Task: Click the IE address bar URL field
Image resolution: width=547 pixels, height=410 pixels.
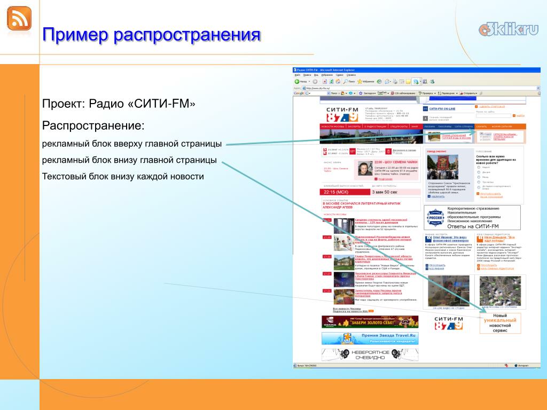Action: [x=419, y=88]
